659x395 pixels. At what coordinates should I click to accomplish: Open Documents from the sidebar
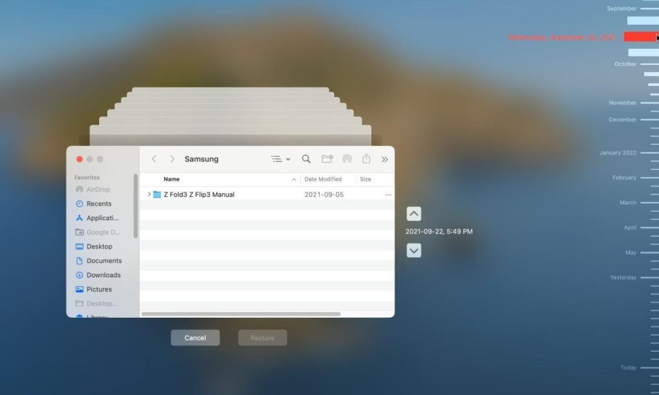coord(104,261)
